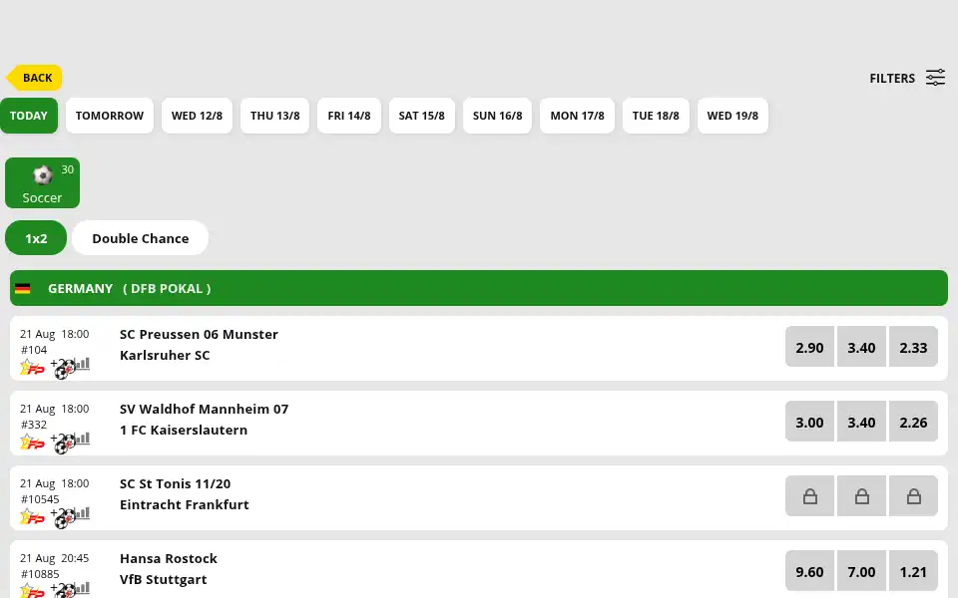Switch to MON 17/8 date tab
This screenshot has height=598, width=958.
(x=577, y=116)
